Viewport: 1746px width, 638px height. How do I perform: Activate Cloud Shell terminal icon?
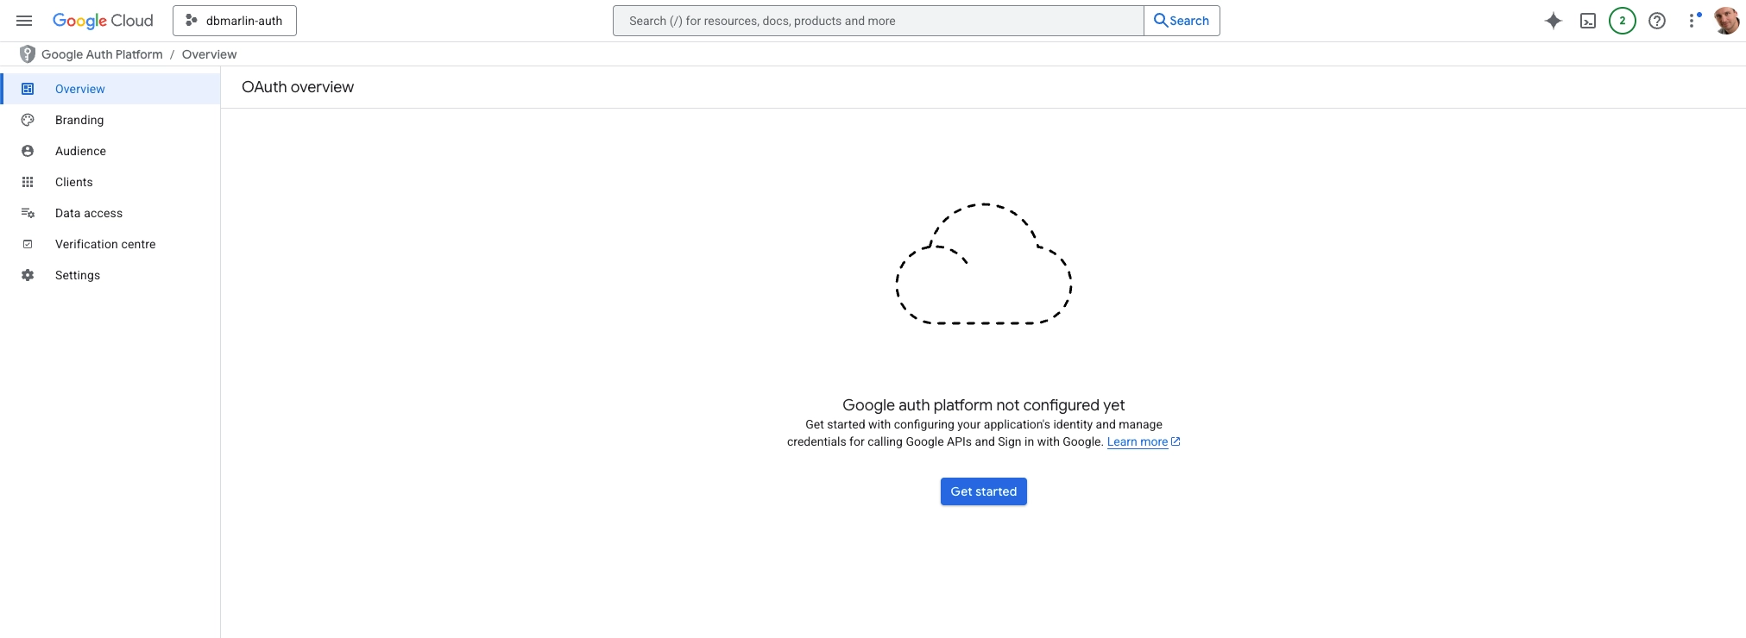point(1588,21)
